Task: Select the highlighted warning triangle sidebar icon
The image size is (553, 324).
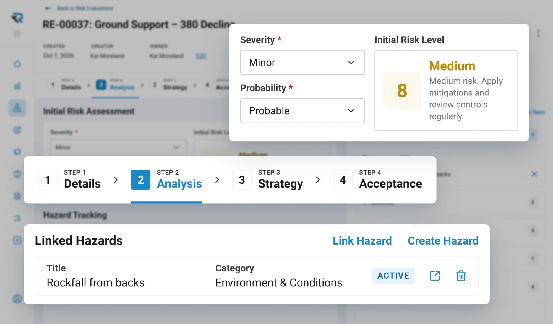Action: pyautogui.click(x=17, y=108)
